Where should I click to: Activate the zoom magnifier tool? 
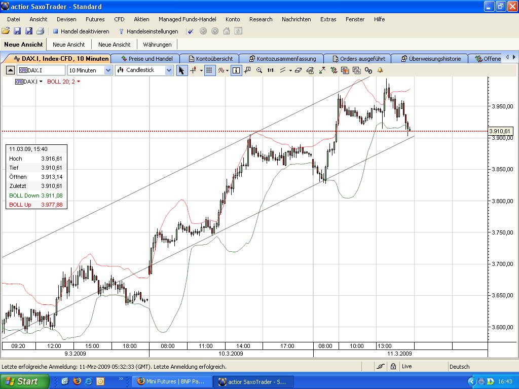[x=259, y=70]
